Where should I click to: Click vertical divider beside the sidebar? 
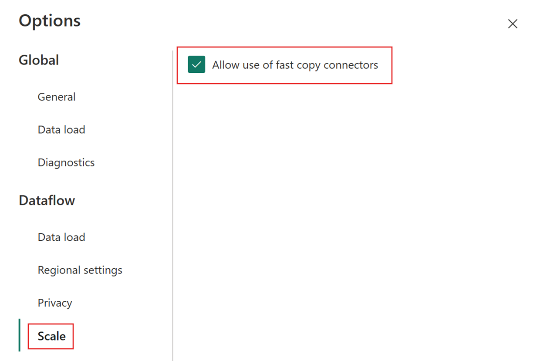tap(173, 205)
